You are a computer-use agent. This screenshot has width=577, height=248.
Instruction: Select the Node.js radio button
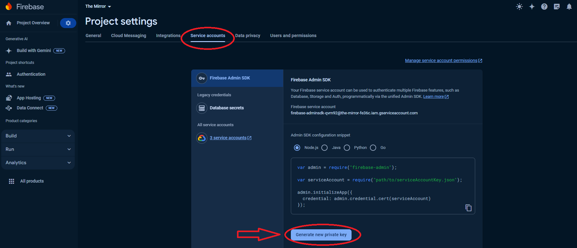click(297, 148)
